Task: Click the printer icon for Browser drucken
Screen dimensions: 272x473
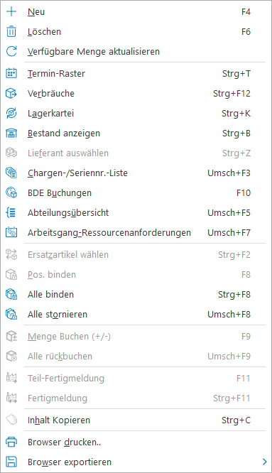Action: point(11,442)
